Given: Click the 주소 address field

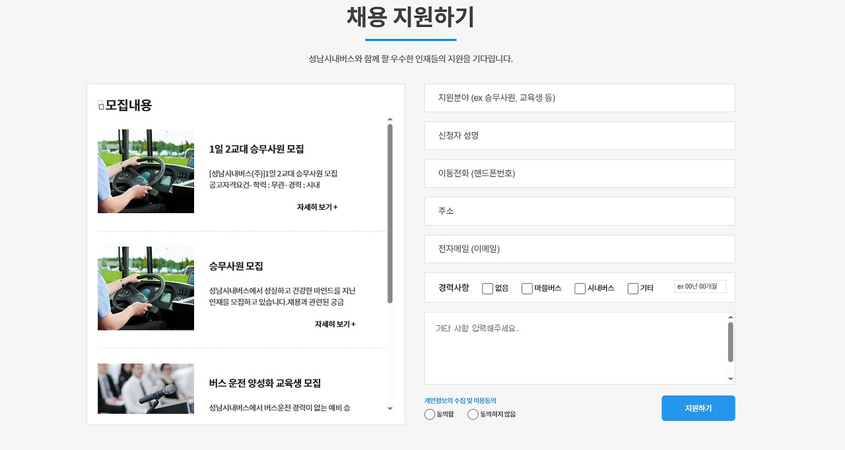Looking at the screenshot, I should (579, 211).
